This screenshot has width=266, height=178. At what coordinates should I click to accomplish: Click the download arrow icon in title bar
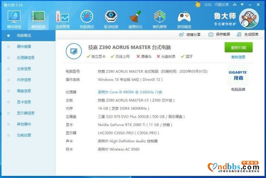pyautogui.click(x=235, y=5)
